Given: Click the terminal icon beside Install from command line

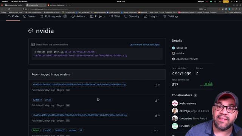Looking at the screenshot, I should point(33,45).
